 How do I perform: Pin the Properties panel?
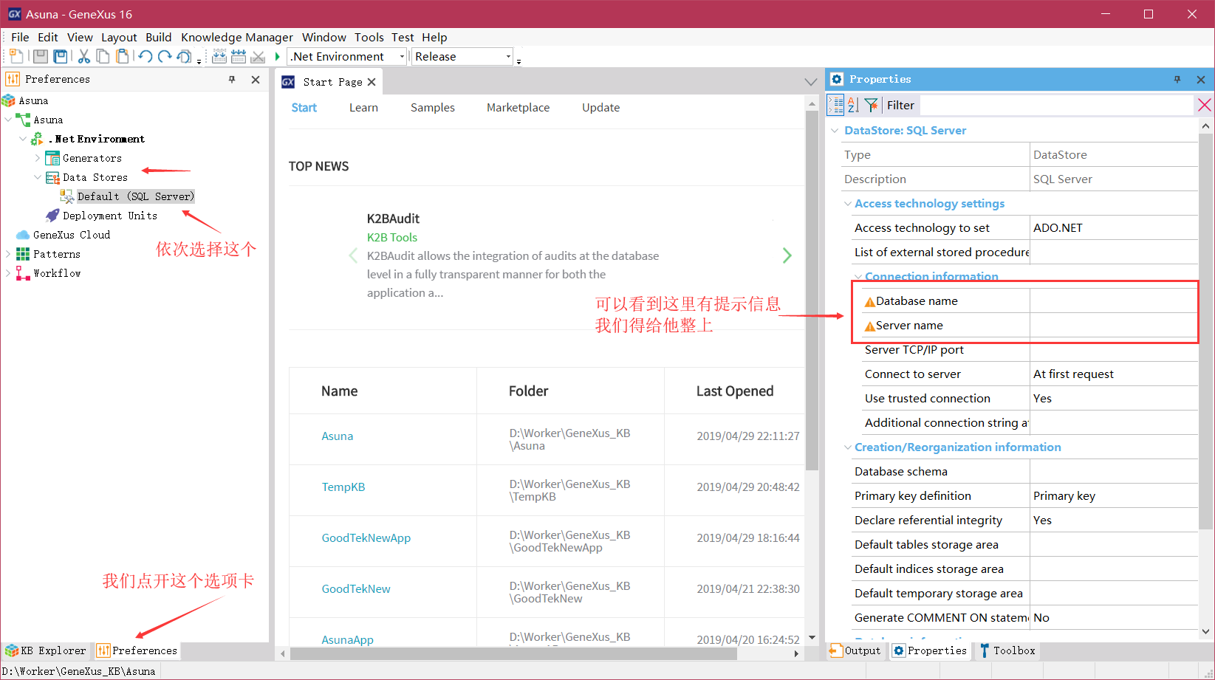point(1177,79)
